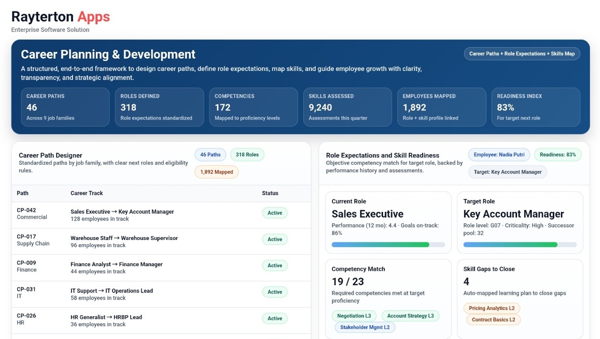
Task: Open the Employees Mapped 1,892 card
Action: click(x=441, y=107)
